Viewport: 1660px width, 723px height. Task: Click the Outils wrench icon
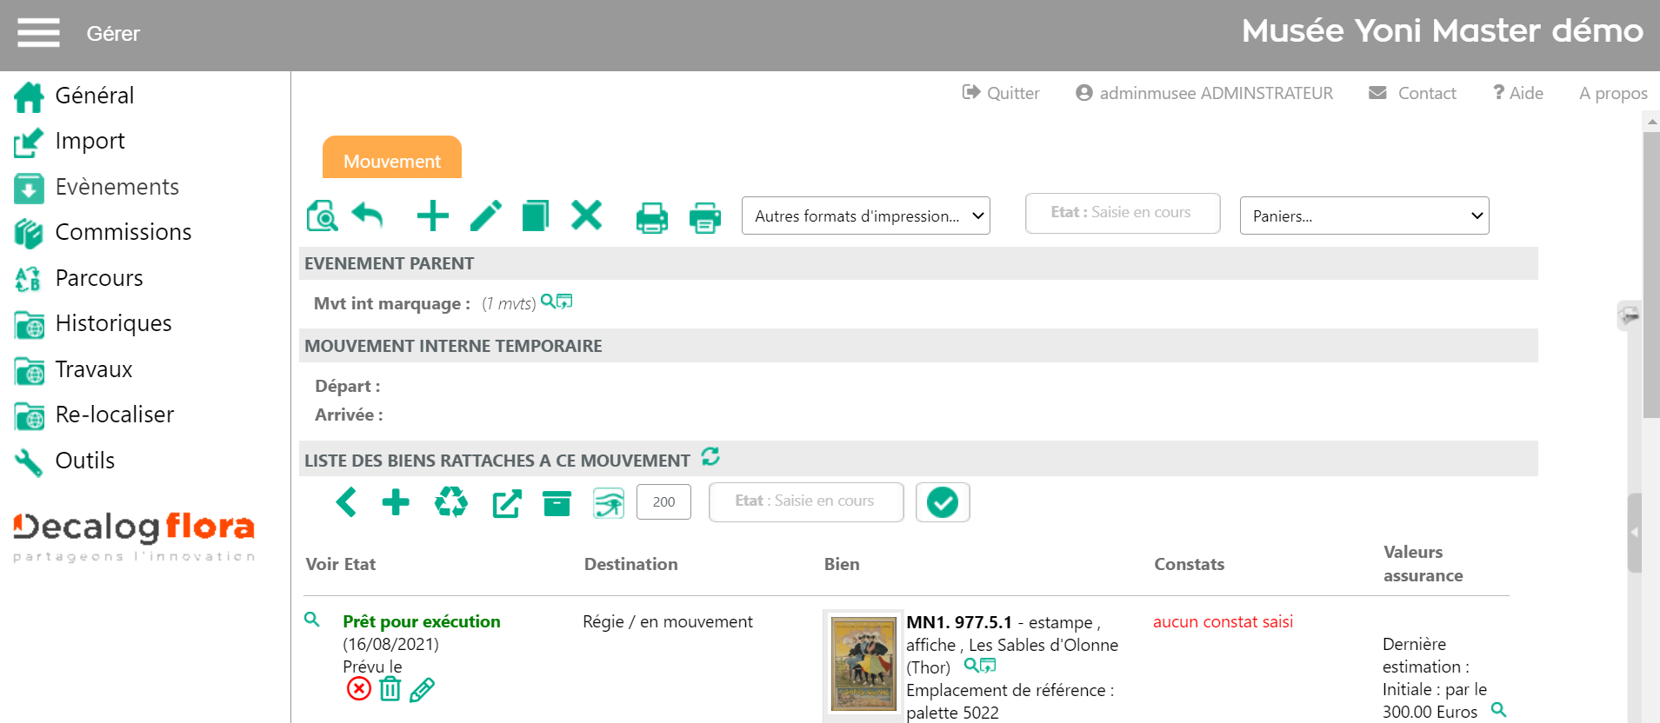click(29, 462)
